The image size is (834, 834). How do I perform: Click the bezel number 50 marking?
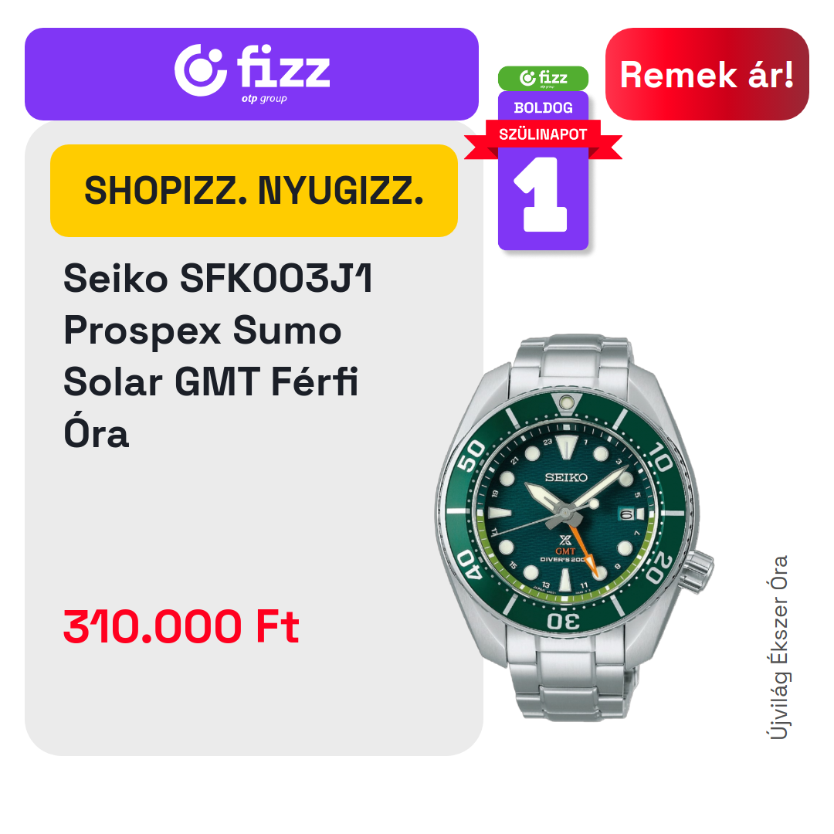(x=471, y=456)
